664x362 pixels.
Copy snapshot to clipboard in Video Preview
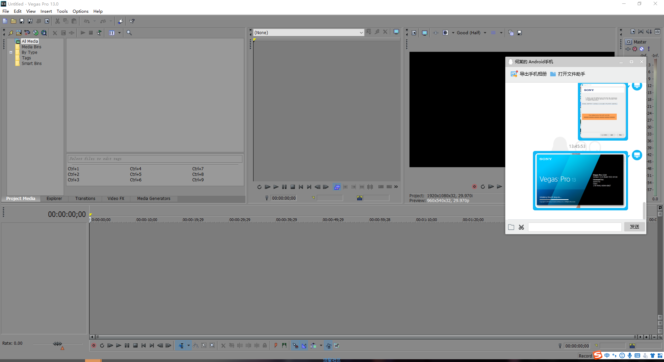[x=511, y=33]
